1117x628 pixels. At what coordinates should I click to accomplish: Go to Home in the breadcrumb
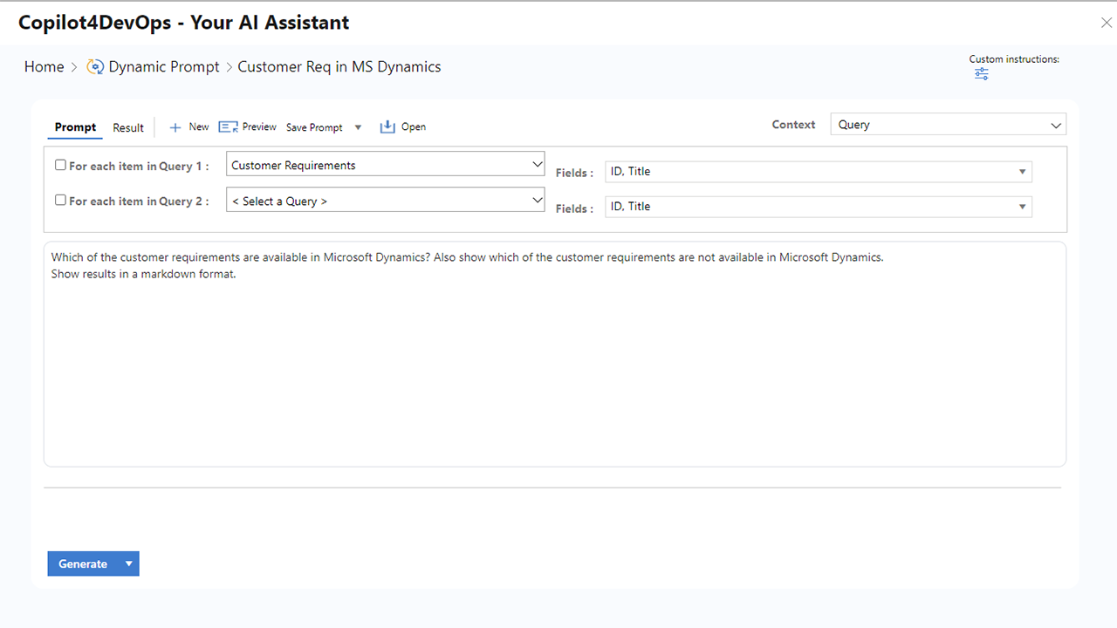click(44, 67)
